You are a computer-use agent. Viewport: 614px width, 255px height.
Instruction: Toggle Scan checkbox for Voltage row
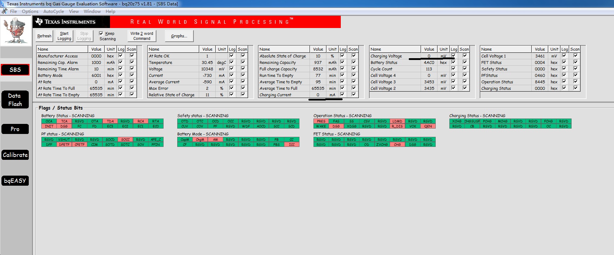point(243,69)
